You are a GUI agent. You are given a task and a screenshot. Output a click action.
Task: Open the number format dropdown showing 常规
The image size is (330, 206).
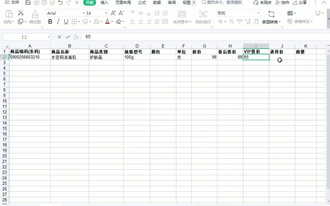[238, 13]
